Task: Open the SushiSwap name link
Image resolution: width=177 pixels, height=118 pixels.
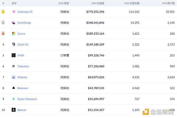Action: coord(24,23)
